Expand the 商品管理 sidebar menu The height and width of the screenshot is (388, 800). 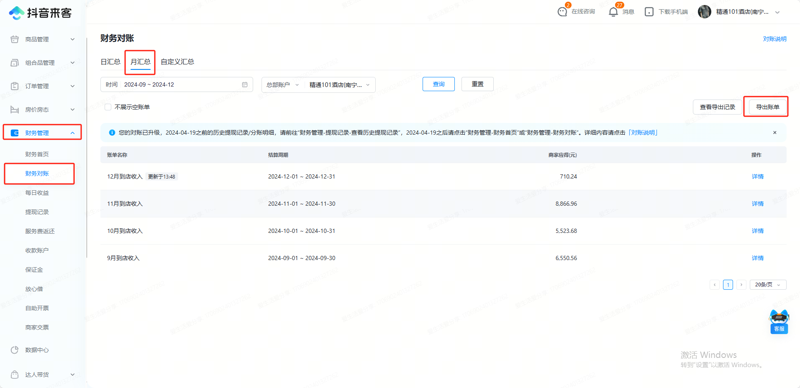42,39
